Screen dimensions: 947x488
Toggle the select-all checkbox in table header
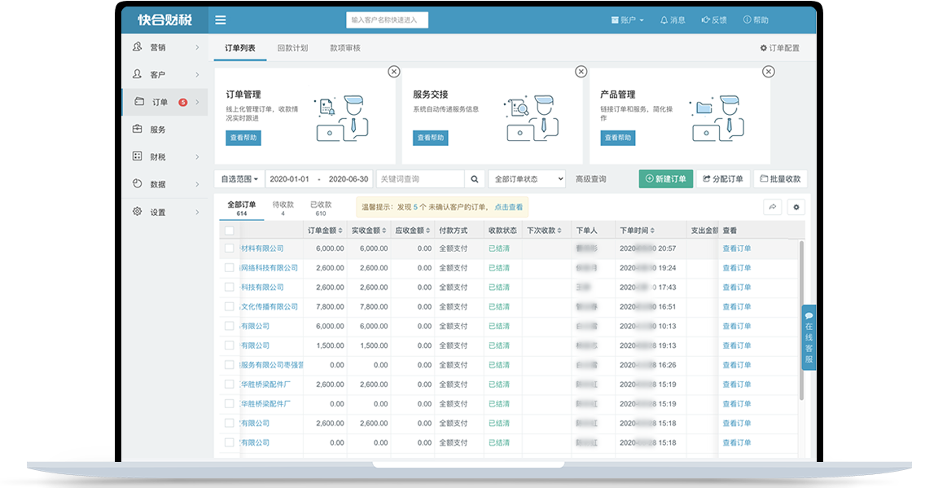[x=230, y=231]
